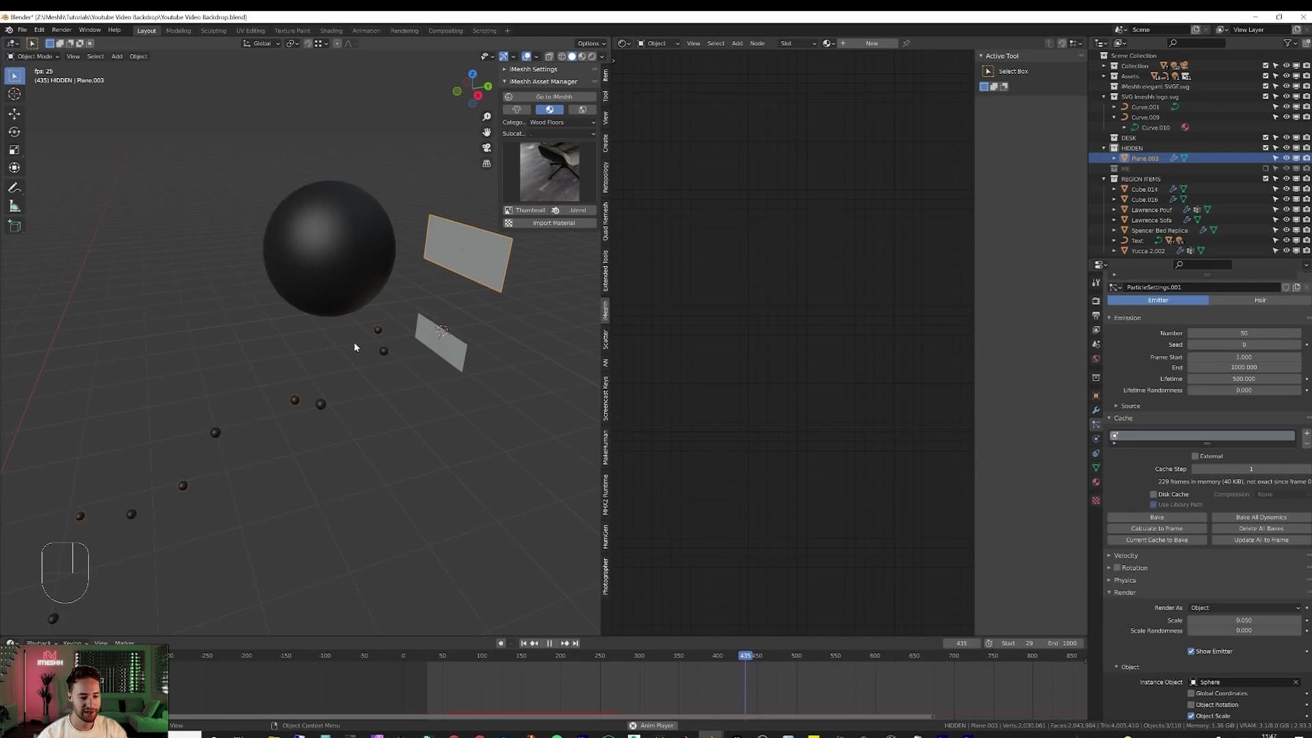This screenshot has height=738, width=1312.
Task: Toggle the Object Scale checkbox
Action: point(1191,715)
